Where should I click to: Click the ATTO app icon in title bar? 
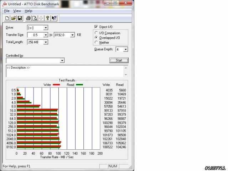[x=5, y=4]
